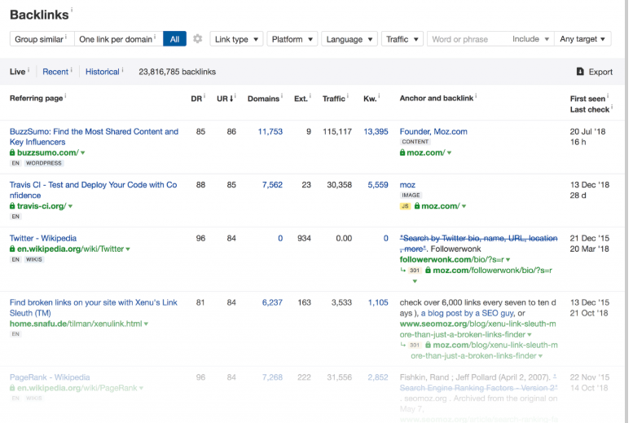Viewport: 633px width, 423px height.
Task: Click the 11,753 domains value
Action: pos(270,131)
